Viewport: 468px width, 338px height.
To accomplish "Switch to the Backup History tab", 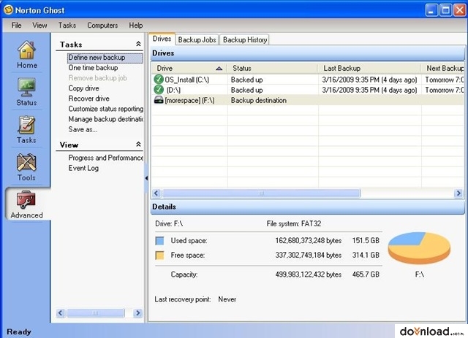I will click(245, 39).
